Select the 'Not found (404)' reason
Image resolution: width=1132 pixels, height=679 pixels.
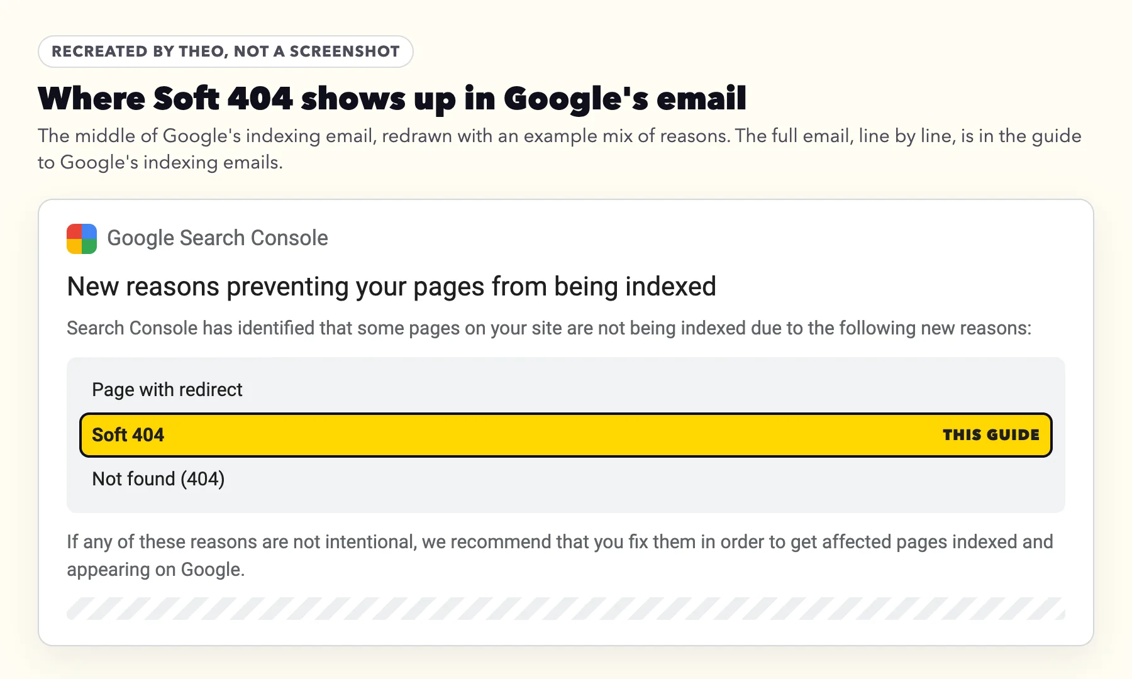click(x=158, y=479)
